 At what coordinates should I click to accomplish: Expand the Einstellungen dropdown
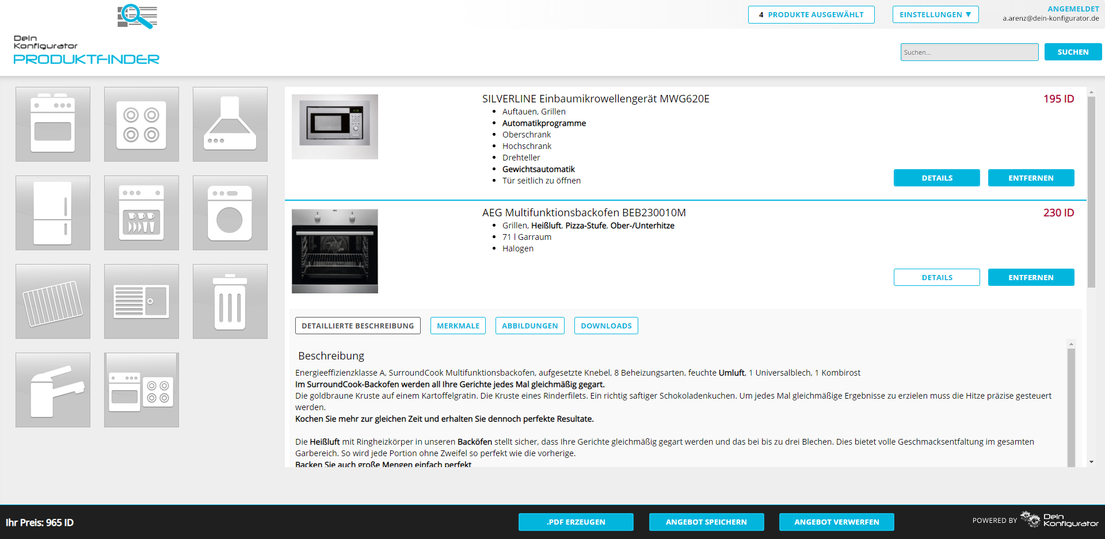[x=935, y=15]
